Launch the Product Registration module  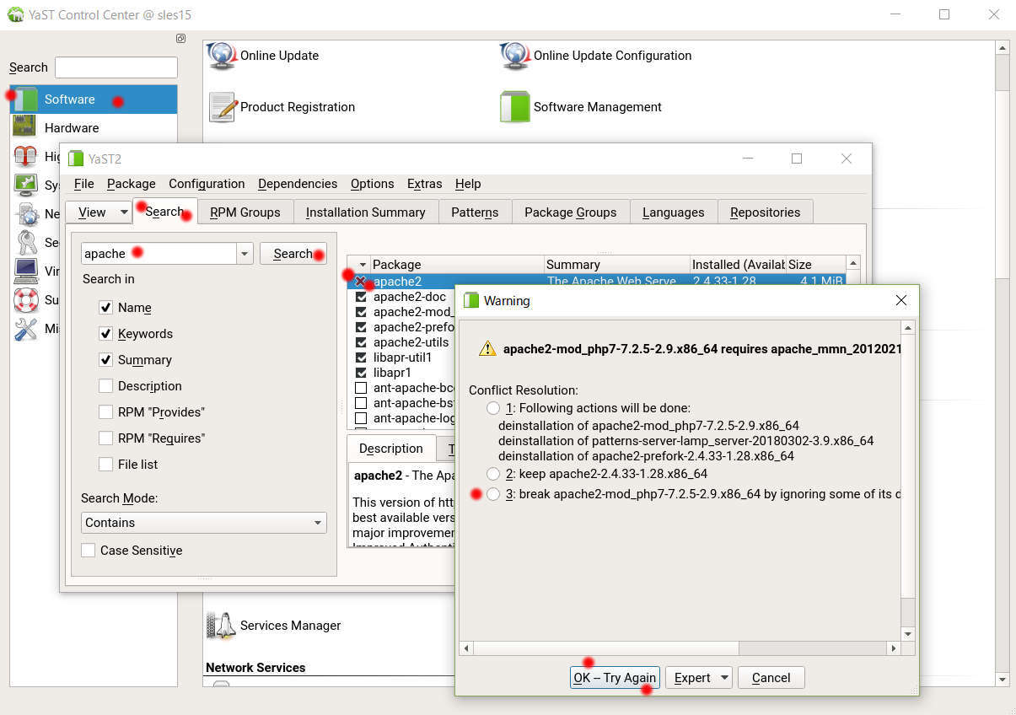pyautogui.click(x=223, y=107)
